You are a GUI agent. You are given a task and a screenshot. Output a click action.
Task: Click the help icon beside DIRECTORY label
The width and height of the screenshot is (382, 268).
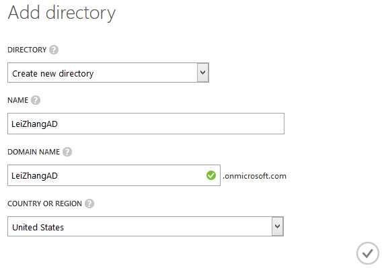pos(54,50)
